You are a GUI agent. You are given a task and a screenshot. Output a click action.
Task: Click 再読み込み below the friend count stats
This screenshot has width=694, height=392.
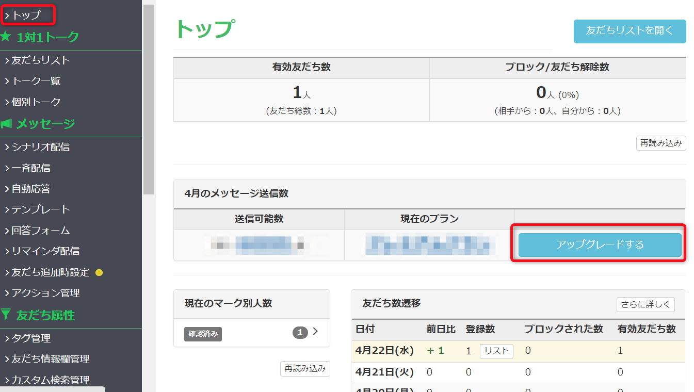(660, 143)
